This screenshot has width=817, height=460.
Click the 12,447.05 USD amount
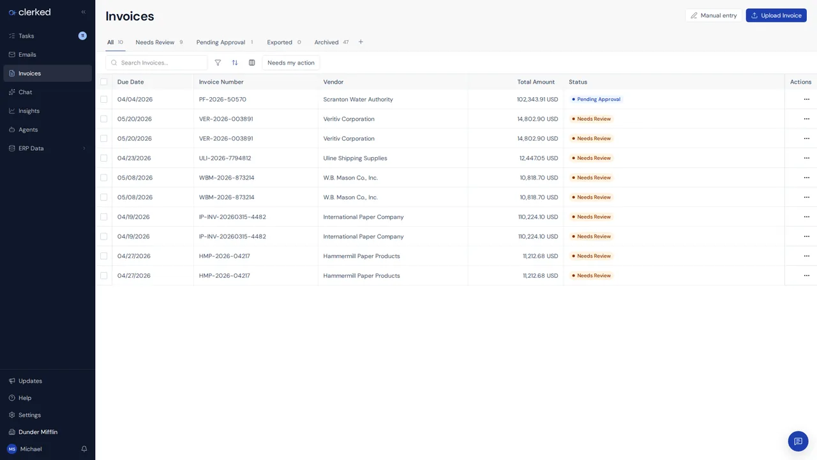539,158
